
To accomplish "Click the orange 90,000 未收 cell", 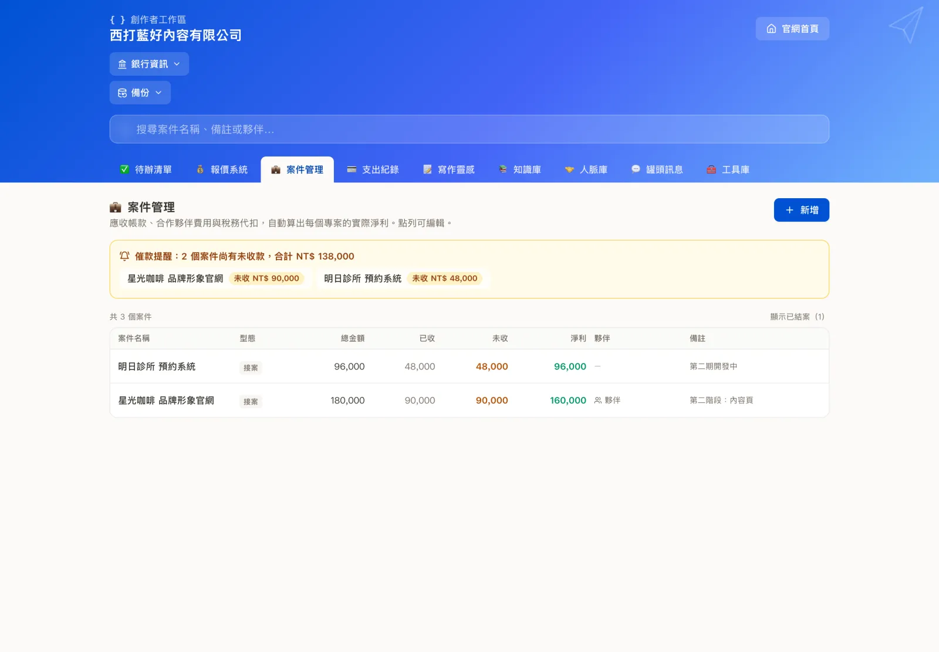I will [x=492, y=400].
